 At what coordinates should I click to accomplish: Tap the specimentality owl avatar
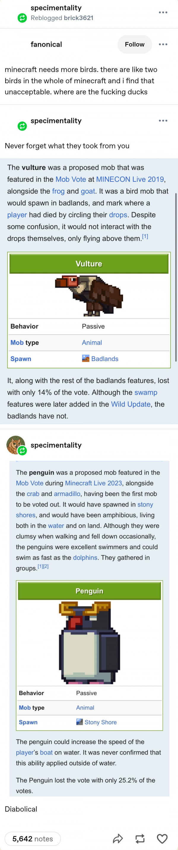(x=15, y=444)
